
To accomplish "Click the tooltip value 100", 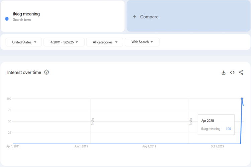I will click(229, 129).
